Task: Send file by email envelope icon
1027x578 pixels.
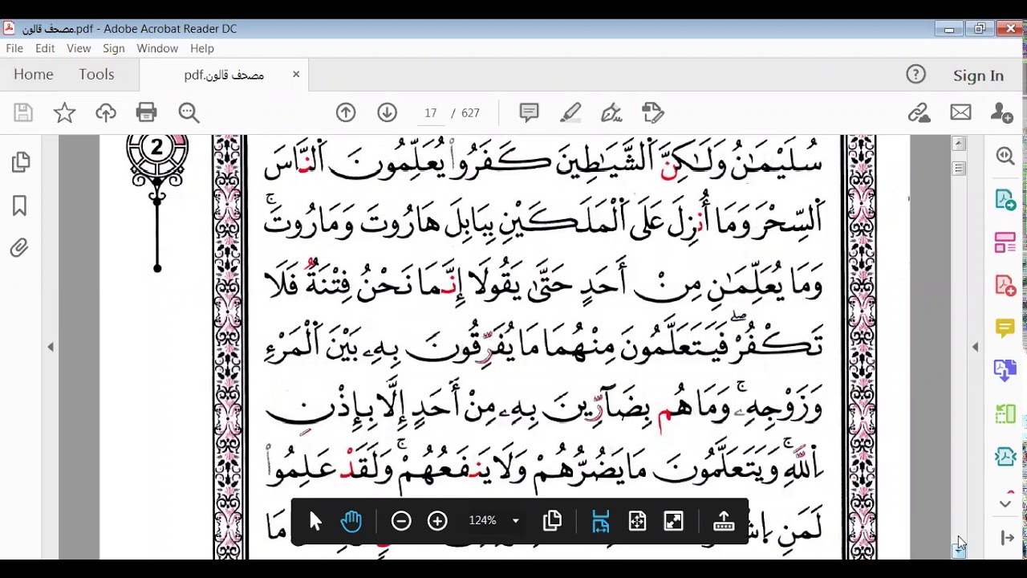Action: 960,113
